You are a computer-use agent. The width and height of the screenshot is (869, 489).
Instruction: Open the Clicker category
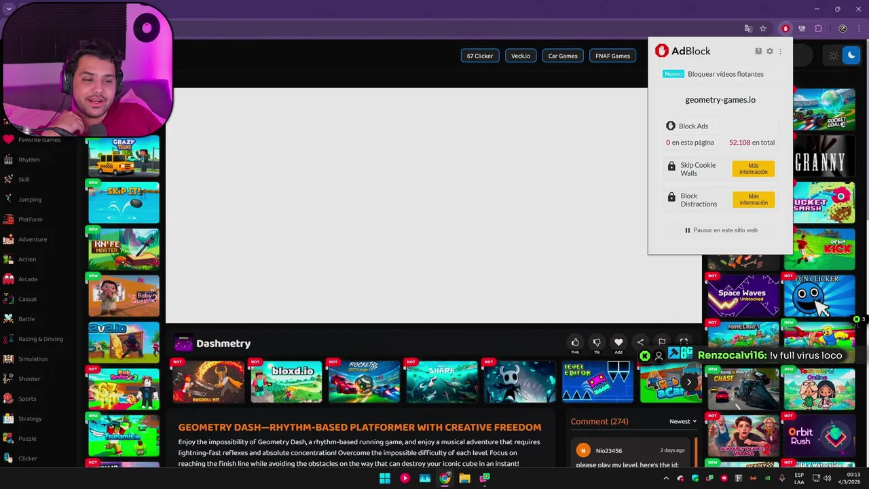(x=28, y=458)
